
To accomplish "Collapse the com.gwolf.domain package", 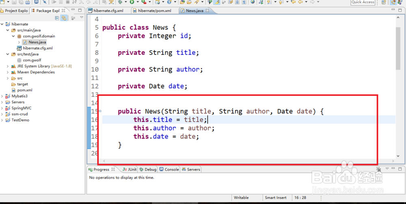I will coord(13,36).
